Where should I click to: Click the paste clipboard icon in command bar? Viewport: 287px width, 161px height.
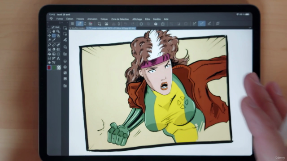[x=163, y=24]
